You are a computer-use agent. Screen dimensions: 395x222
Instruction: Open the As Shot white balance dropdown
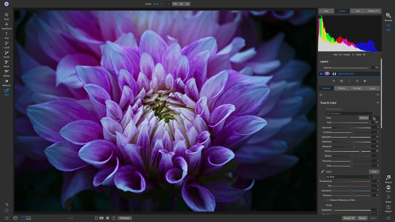point(349,177)
